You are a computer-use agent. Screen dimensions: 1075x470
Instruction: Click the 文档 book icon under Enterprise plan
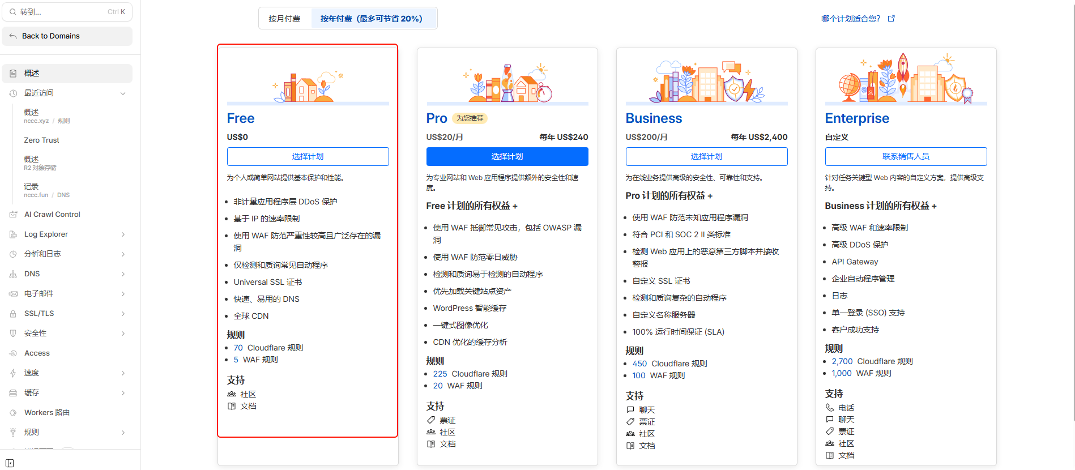(830, 455)
